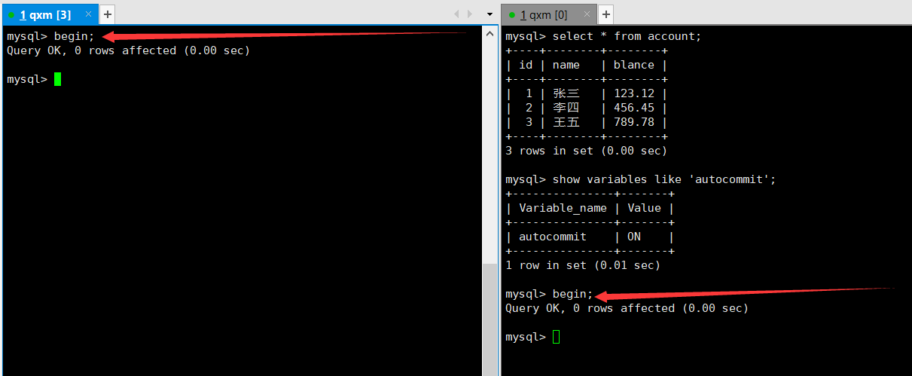Click '3 rows in set (0.00 sec)' line
The width and height of the screenshot is (912, 376).
click(586, 151)
